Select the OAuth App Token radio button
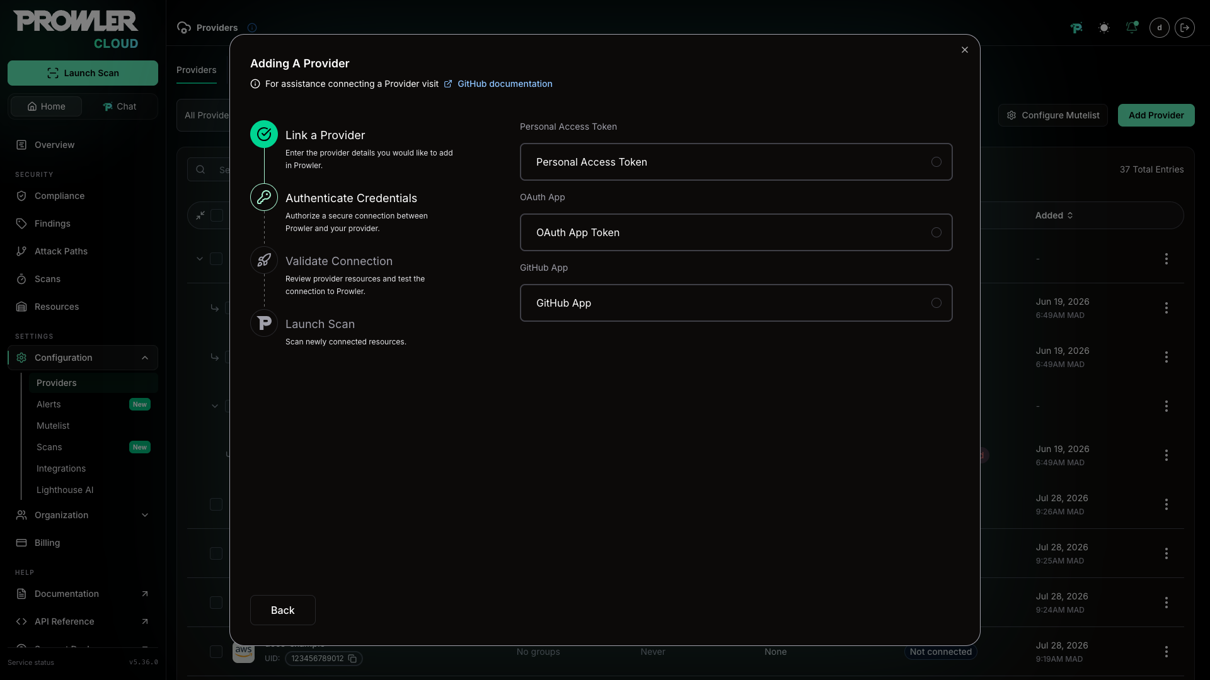This screenshot has height=680, width=1210. (x=936, y=232)
